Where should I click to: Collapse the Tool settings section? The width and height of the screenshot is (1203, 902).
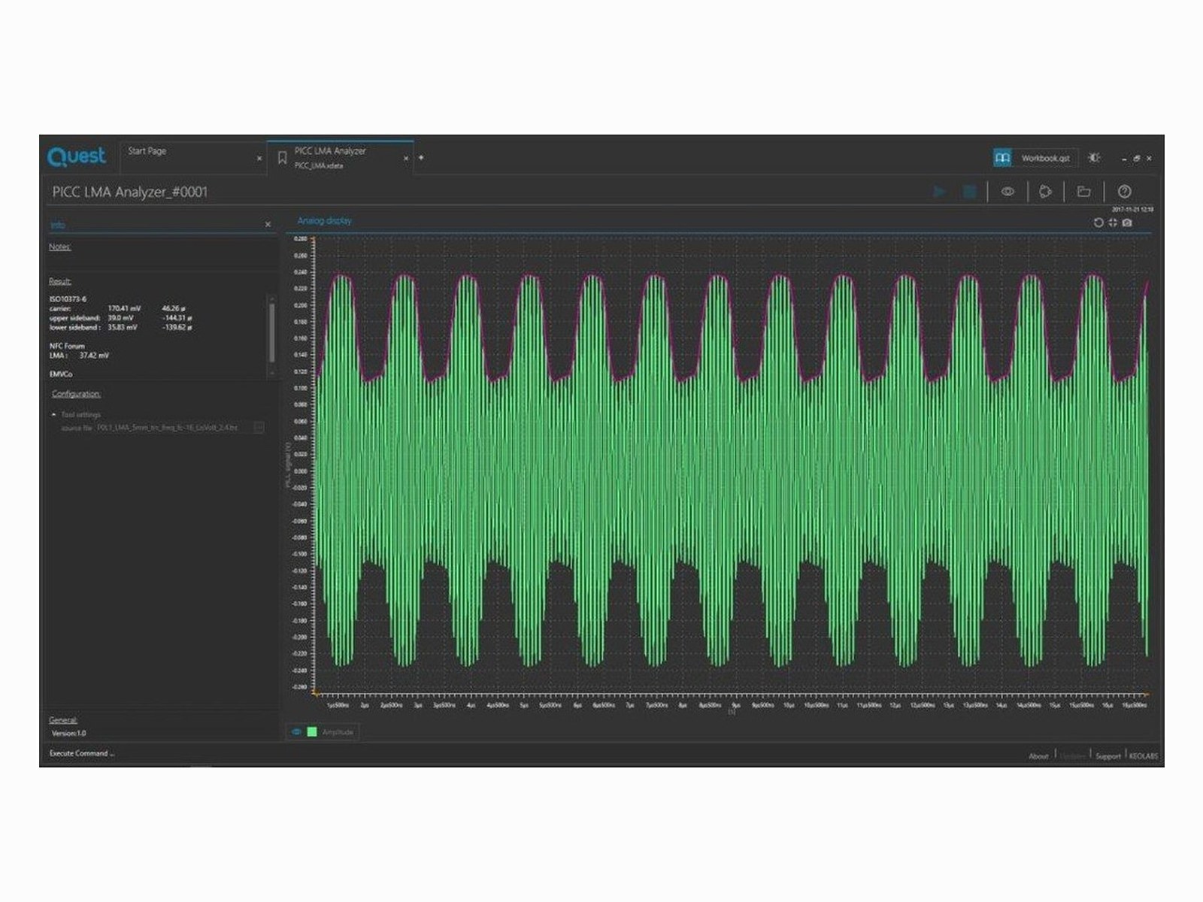[54, 415]
